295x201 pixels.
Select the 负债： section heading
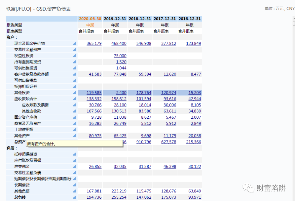click(12, 148)
